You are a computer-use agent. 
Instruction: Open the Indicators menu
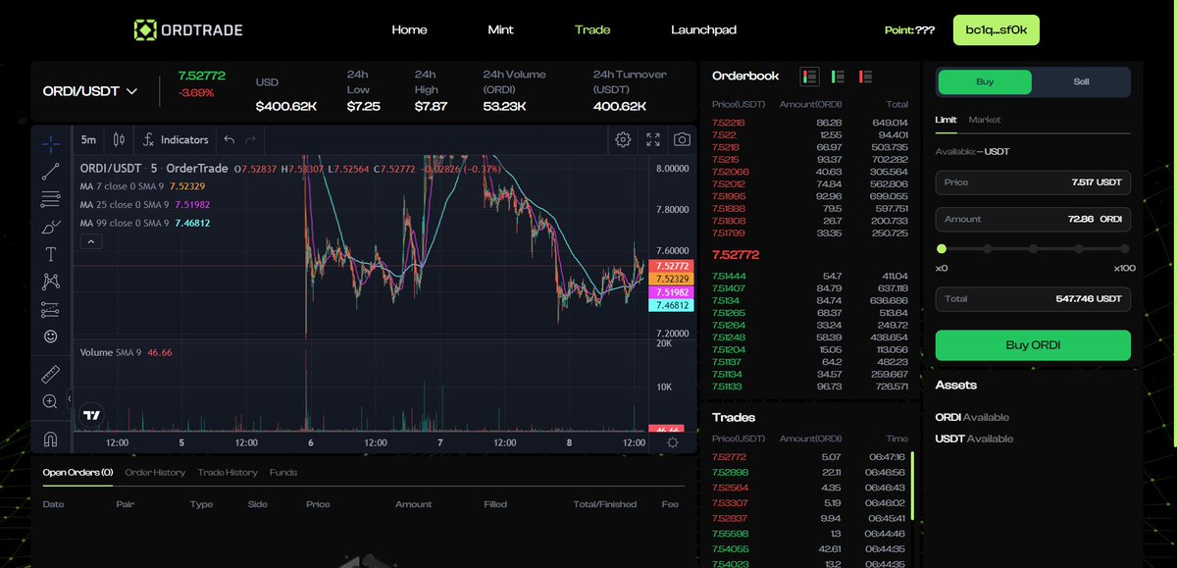tap(176, 140)
